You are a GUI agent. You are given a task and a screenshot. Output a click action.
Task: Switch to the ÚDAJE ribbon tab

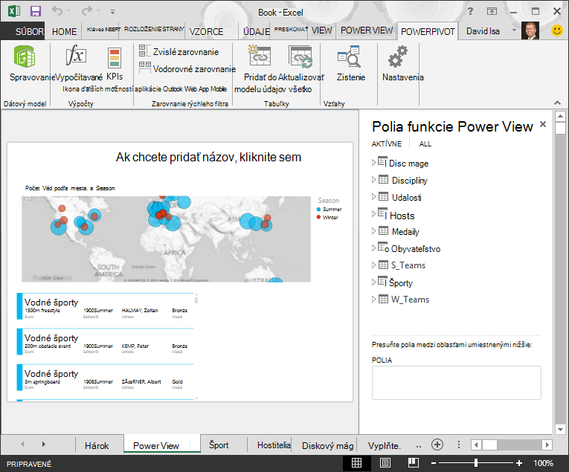(256, 31)
